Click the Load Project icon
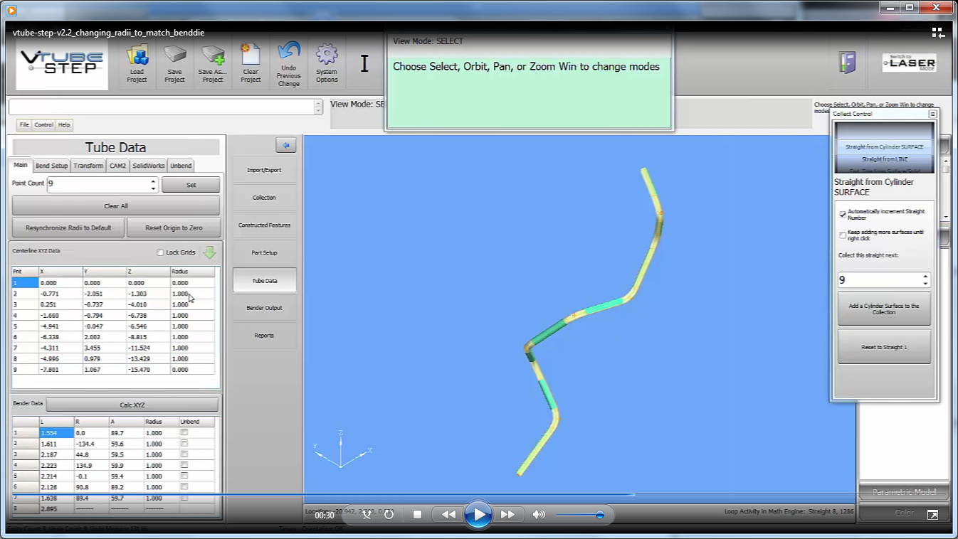Viewport: 958px width, 539px height. pos(137,57)
